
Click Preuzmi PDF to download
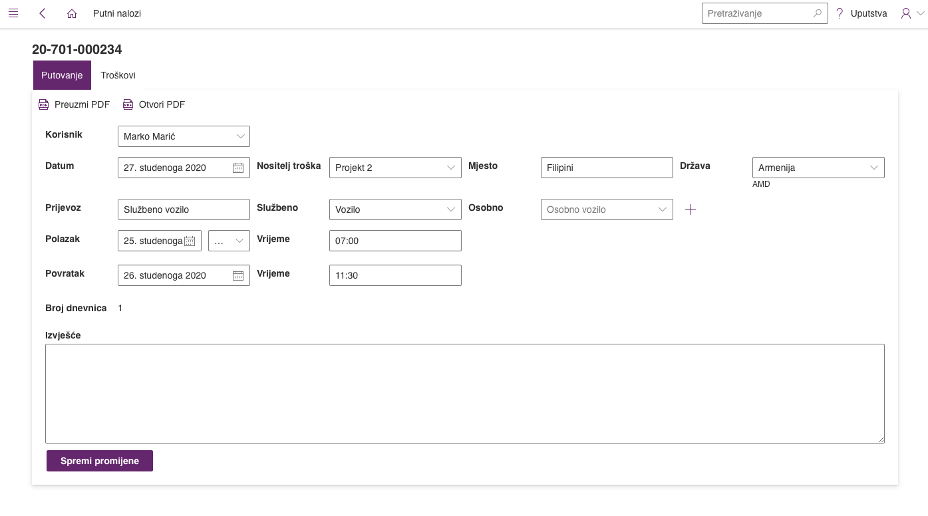pos(75,104)
